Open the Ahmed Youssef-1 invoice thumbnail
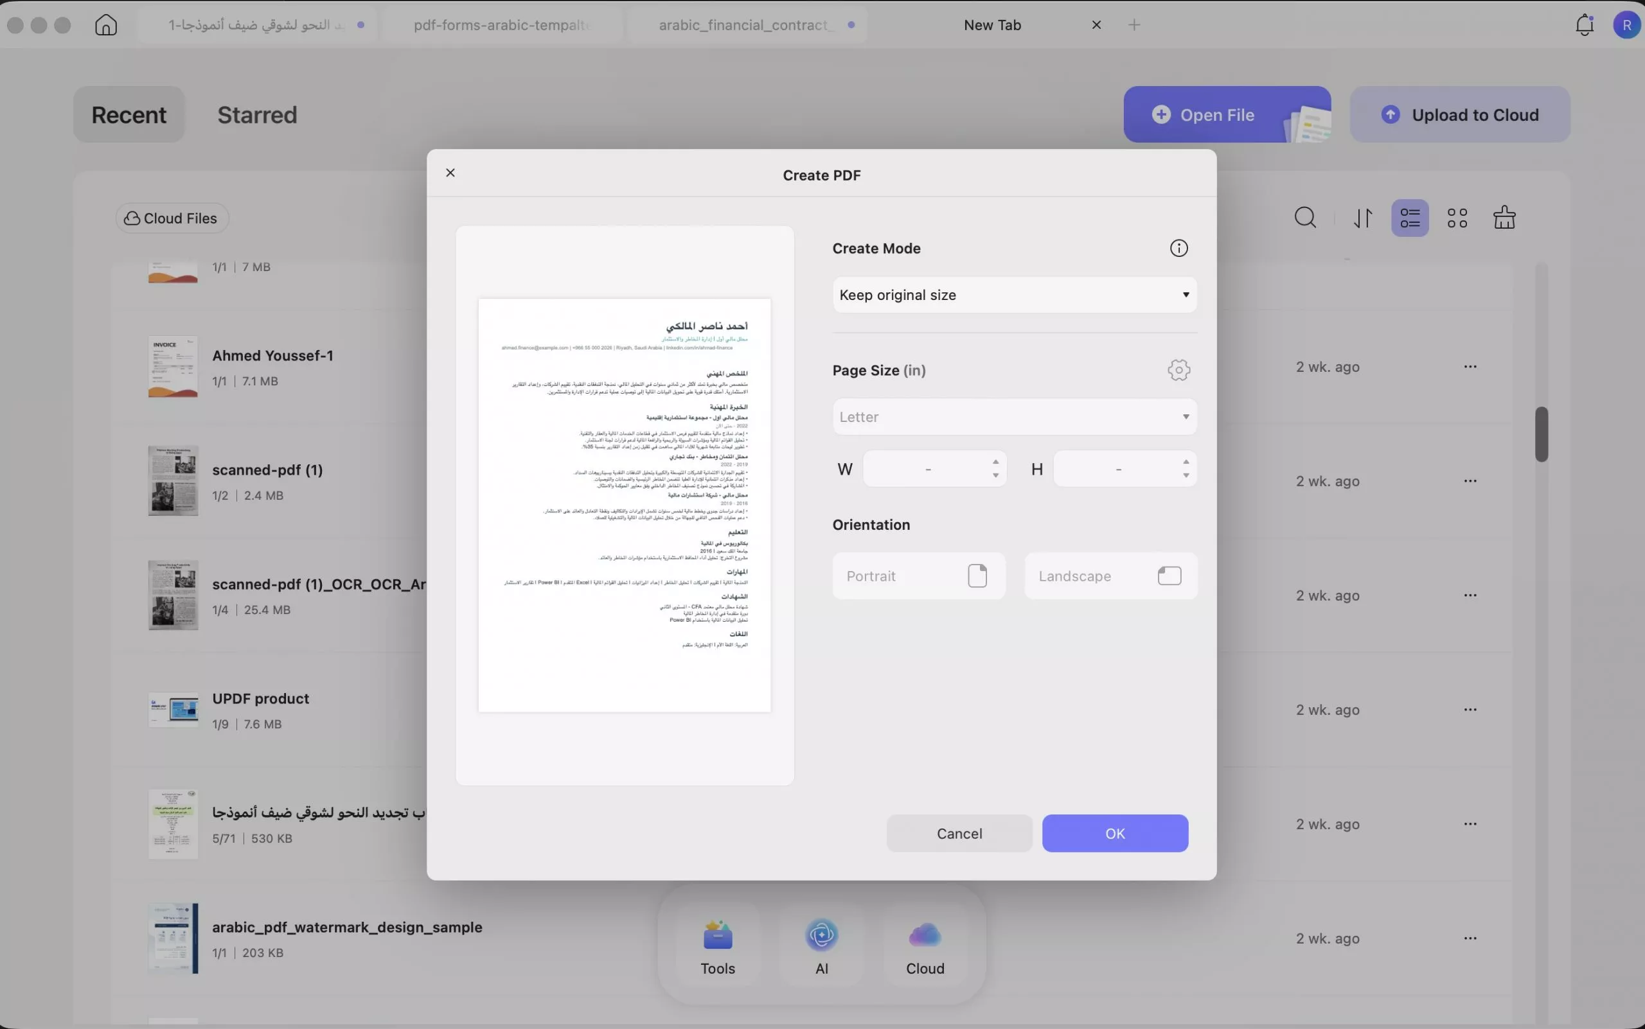This screenshot has width=1645, height=1029. pyautogui.click(x=173, y=367)
